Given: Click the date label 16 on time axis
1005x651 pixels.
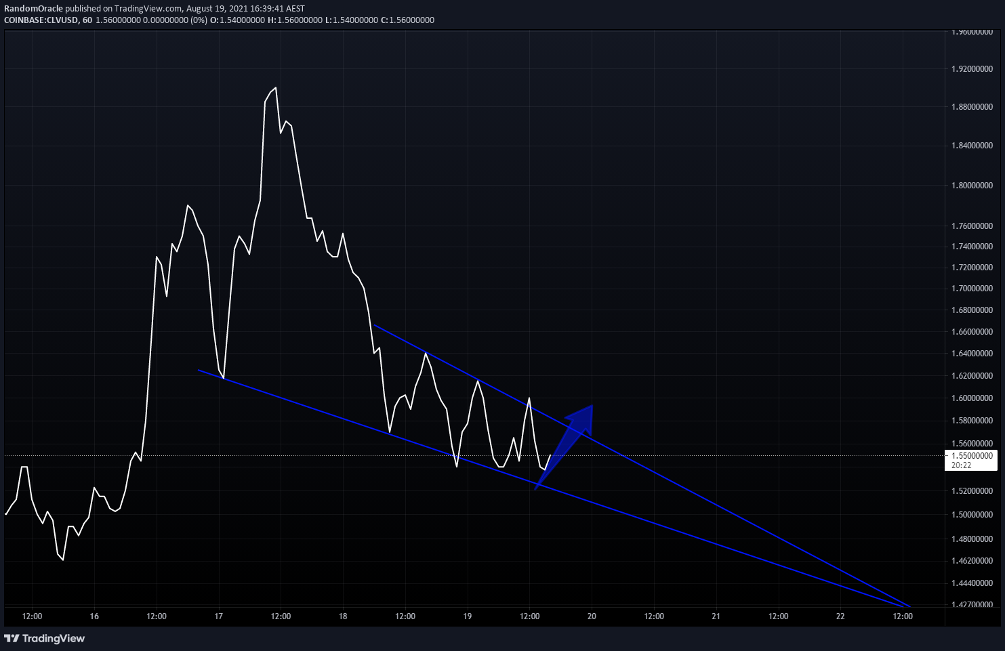Looking at the screenshot, I should point(94,616).
